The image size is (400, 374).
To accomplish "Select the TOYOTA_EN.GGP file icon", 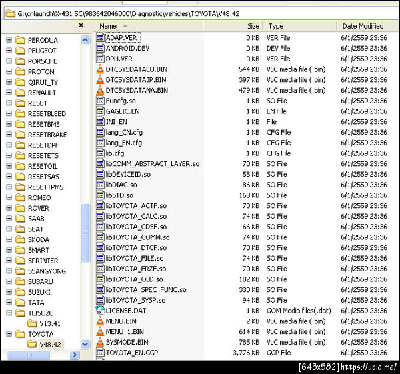I will 101,352.
